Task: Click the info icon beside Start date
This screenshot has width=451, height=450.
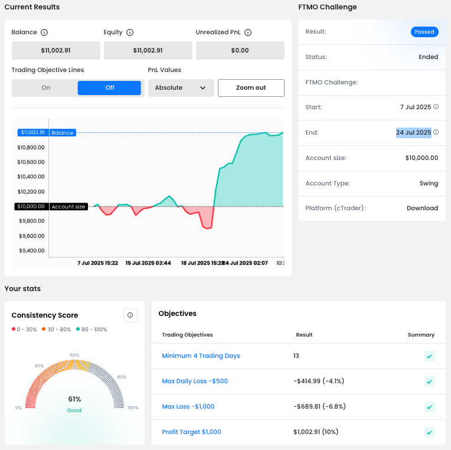Action: tap(436, 107)
